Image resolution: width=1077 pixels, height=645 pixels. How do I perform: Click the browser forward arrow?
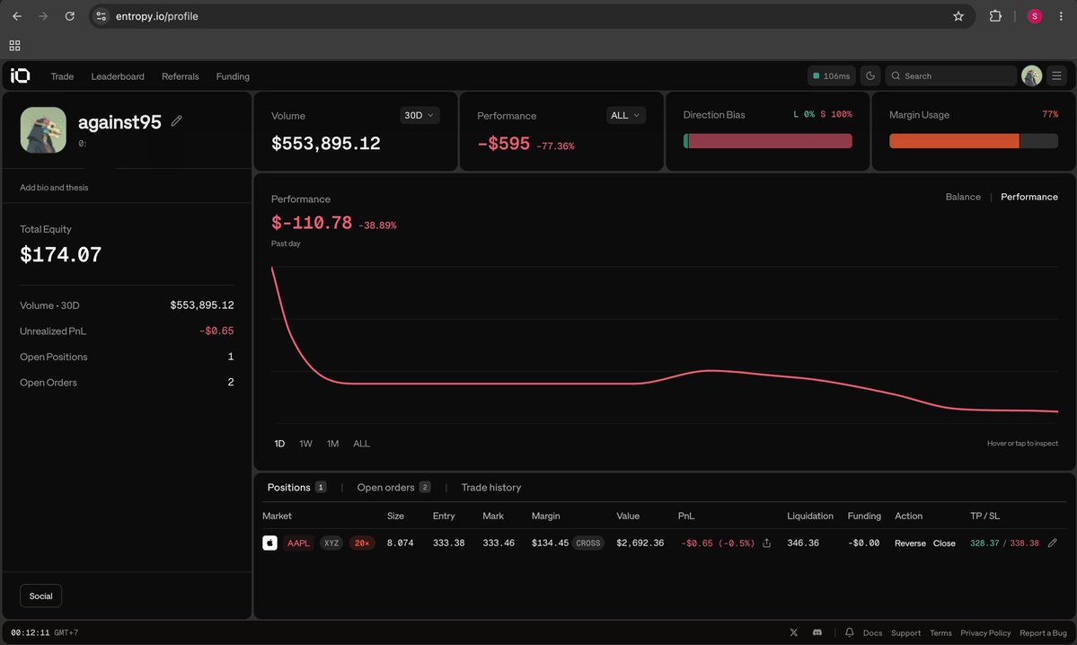(43, 16)
